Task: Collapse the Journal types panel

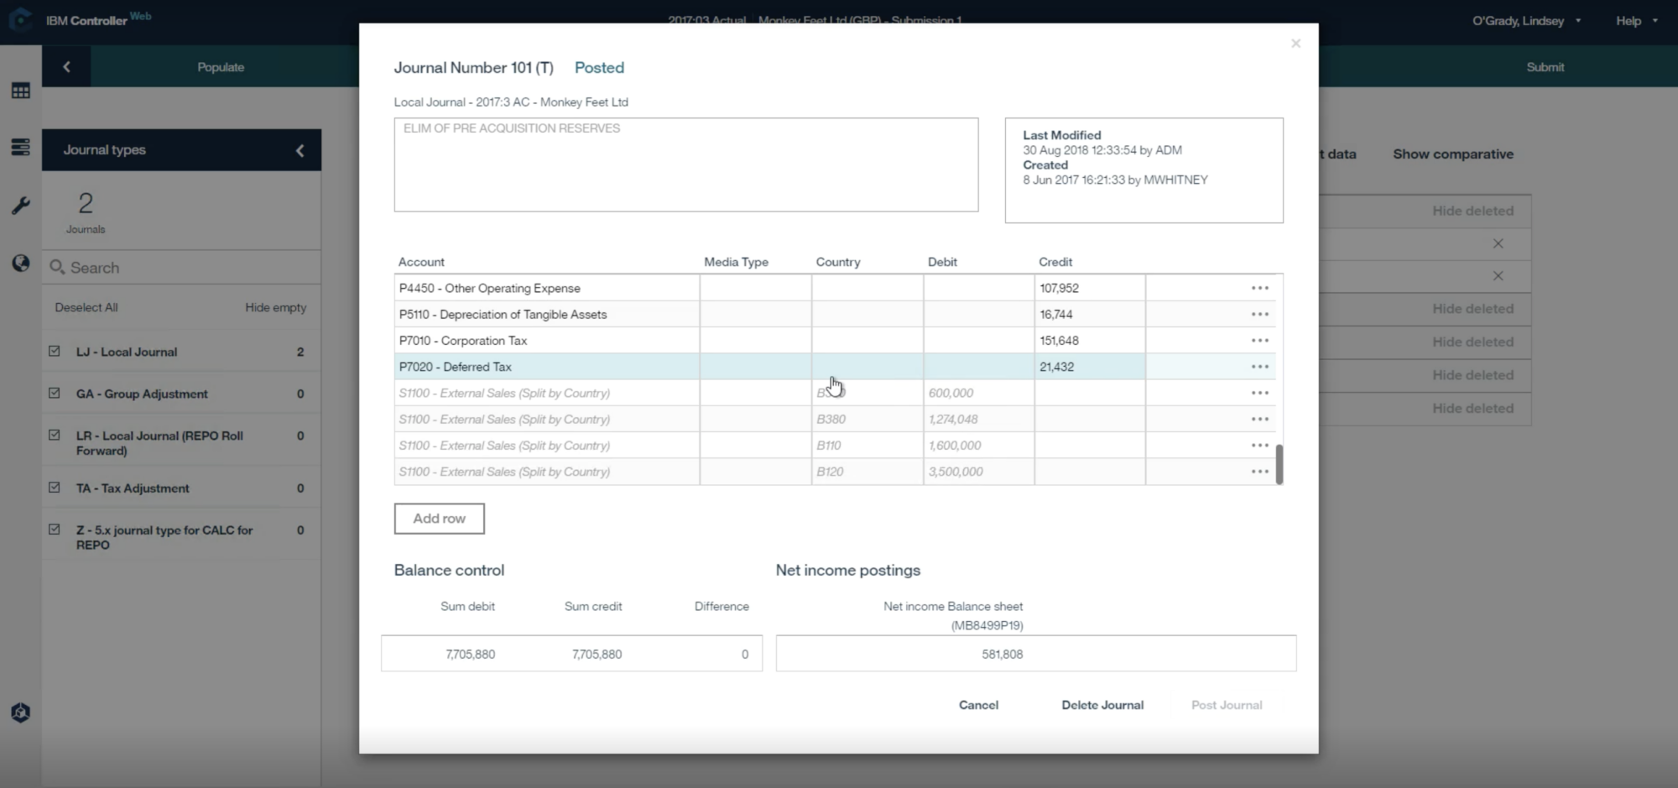Action: pyautogui.click(x=300, y=150)
